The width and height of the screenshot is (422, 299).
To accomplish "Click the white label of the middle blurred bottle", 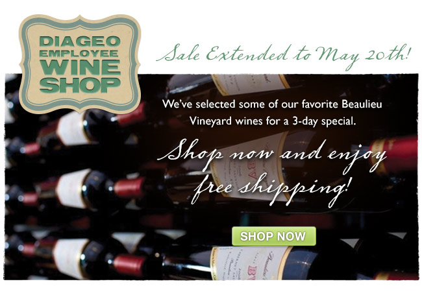I will pyautogui.click(x=73, y=187).
